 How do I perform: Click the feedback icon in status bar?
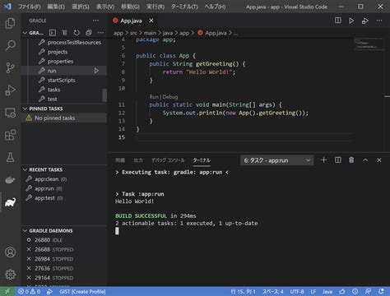point(368,291)
